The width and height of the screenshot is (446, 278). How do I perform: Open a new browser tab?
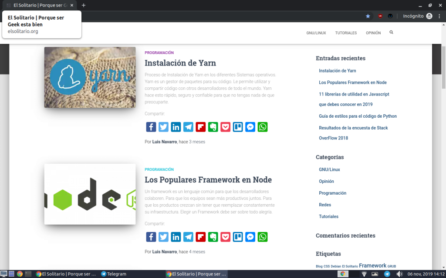(84, 5)
